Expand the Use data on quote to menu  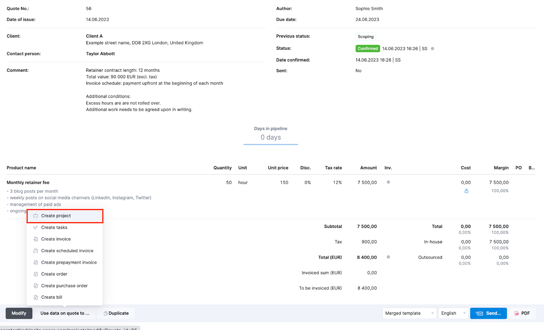(64, 313)
